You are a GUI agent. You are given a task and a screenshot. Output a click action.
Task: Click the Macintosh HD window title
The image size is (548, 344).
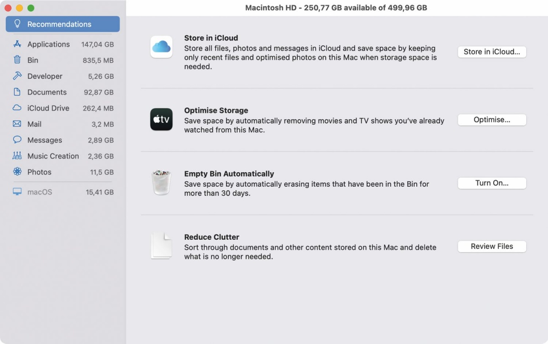336,8
